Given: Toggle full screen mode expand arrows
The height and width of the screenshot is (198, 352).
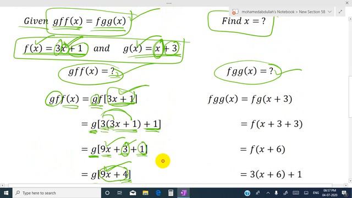Looking at the screenshot, I should coord(340,12).
